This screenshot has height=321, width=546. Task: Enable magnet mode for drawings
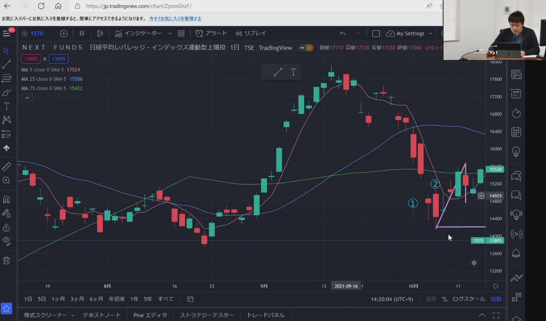[6, 199]
